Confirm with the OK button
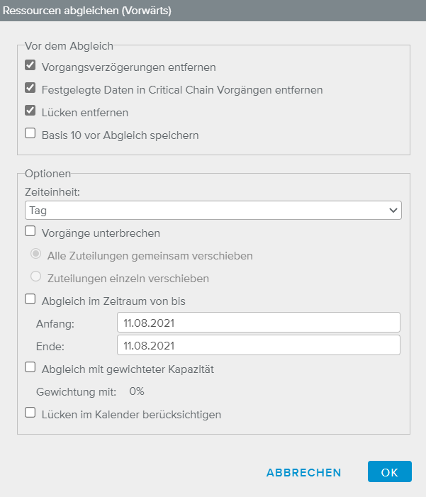Image resolution: width=426 pixels, height=497 pixels. tap(389, 472)
